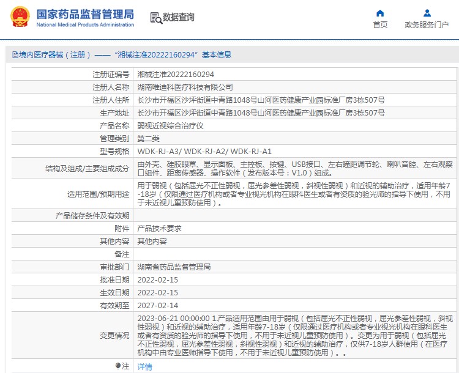
Task: Select the 适用范围/预期用途 value text
Action: [x=294, y=194]
